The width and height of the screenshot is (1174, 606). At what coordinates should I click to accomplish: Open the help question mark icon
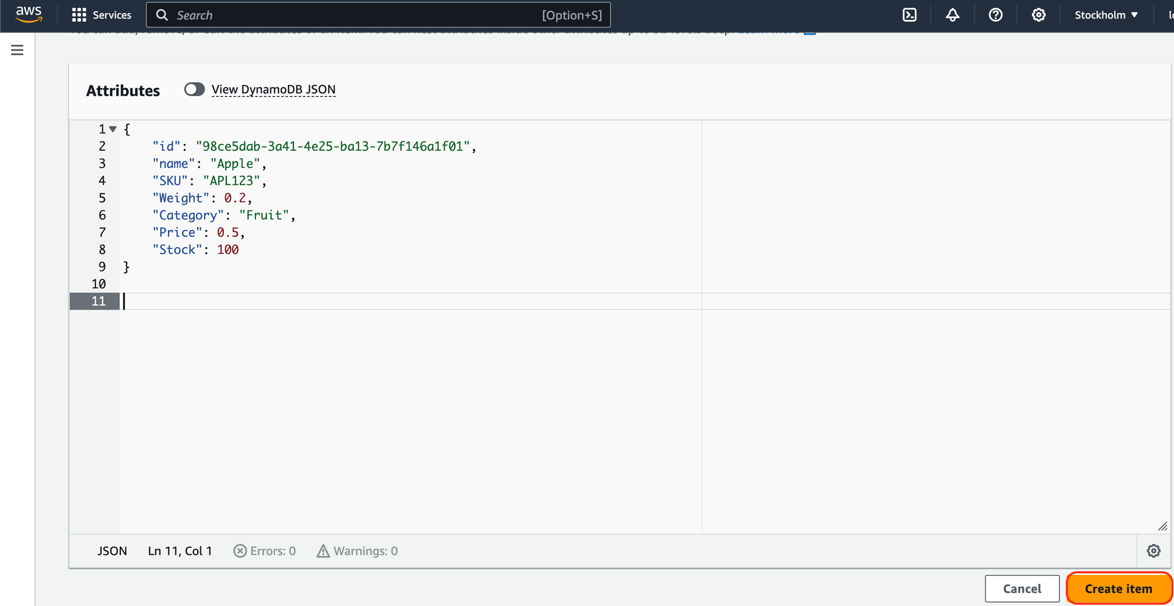coord(996,15)
